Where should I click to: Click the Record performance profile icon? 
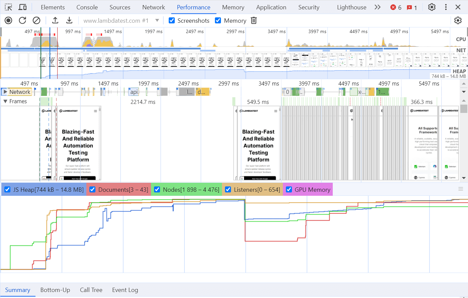(x=8, y=20)
